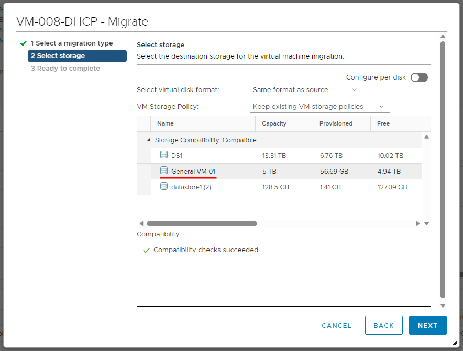This screenshot has height=351, width=463.
Task: Click the datastore table's scroll up arrow
Action: 426,137
